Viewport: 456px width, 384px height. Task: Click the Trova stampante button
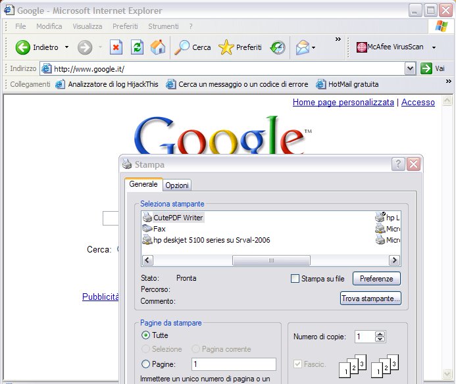pyautogui.click(x=370, y=299)
